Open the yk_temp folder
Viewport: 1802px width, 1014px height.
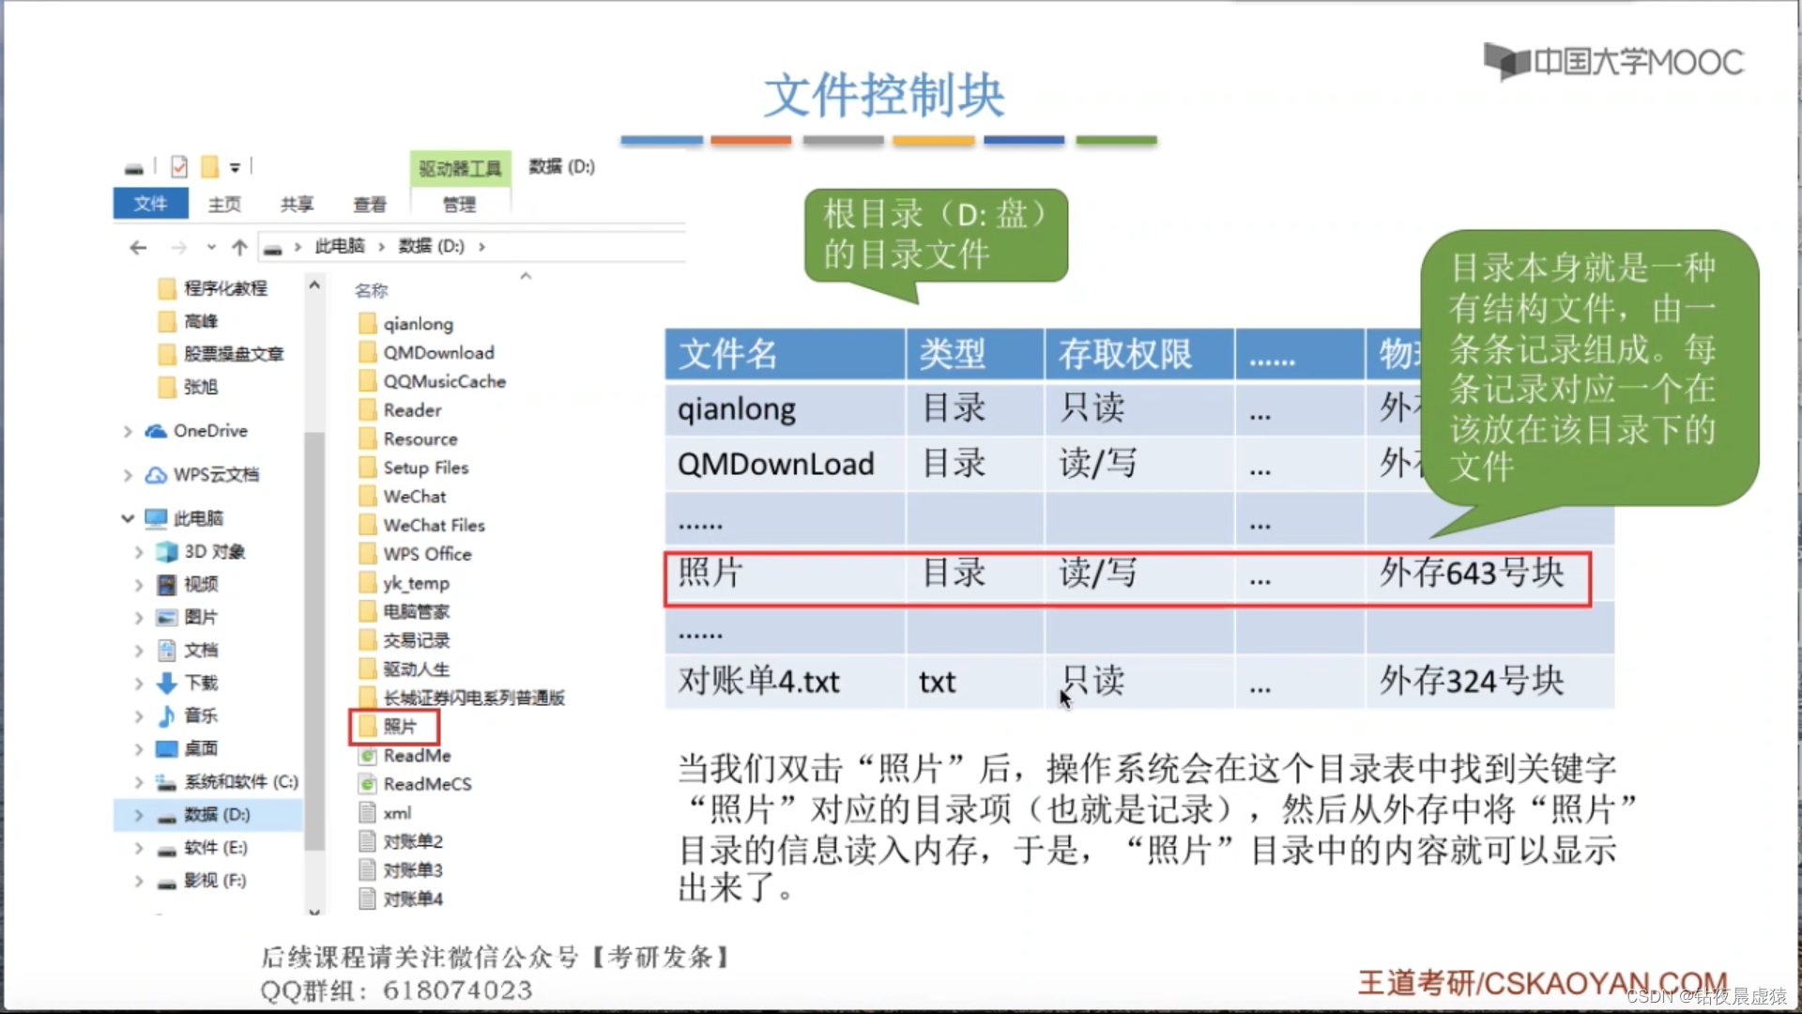[x=405, y=583]
